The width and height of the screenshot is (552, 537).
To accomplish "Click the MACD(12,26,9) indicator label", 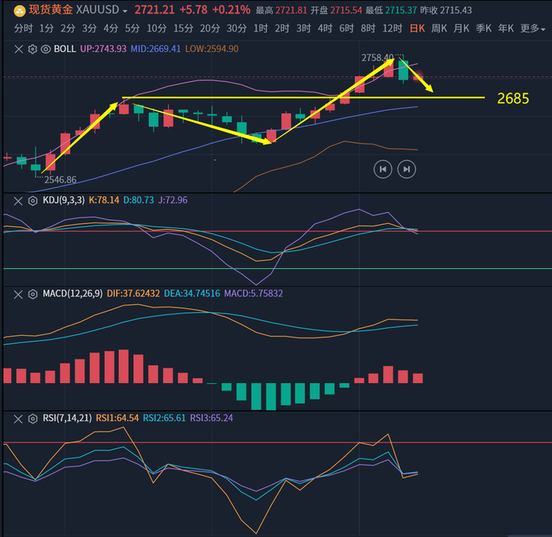I will [73, 293].
